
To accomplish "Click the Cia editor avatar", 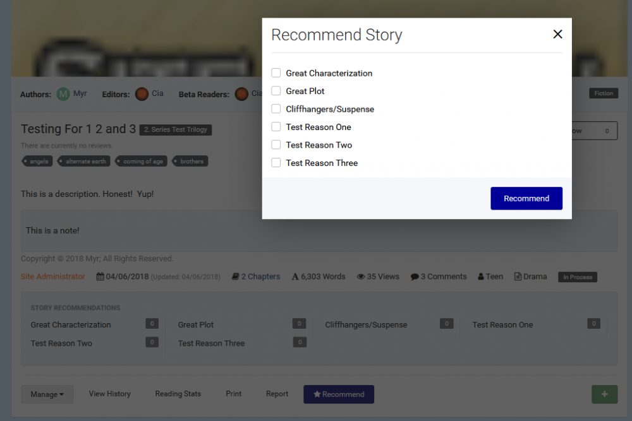I will [142, 94].
